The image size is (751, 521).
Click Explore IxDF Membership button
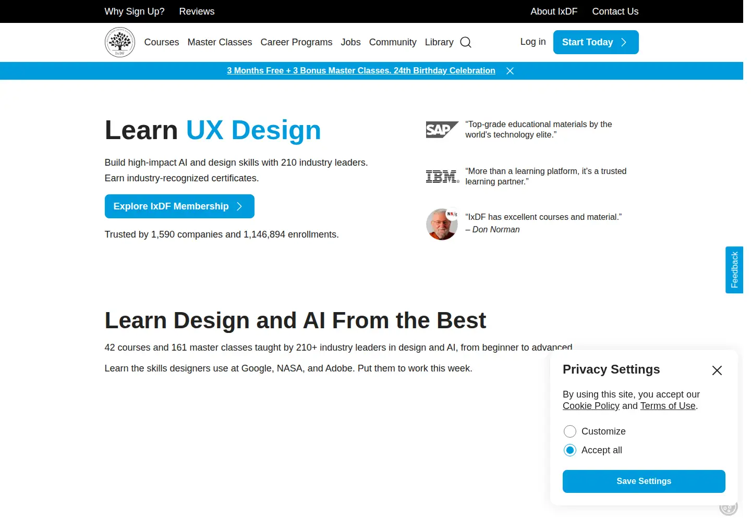click(179, 206)
